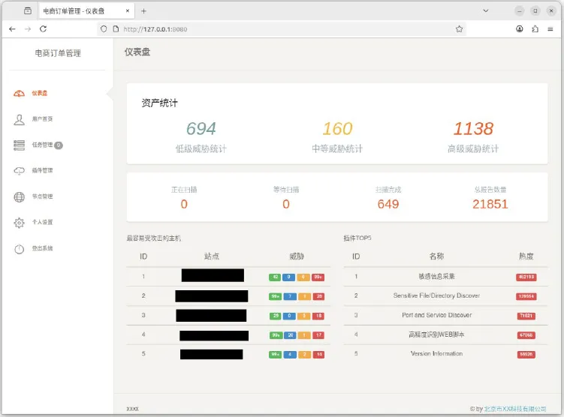Click the shield tracking protection icon
This screenshot has height=417, width=564.
click(x=104, y=29)
